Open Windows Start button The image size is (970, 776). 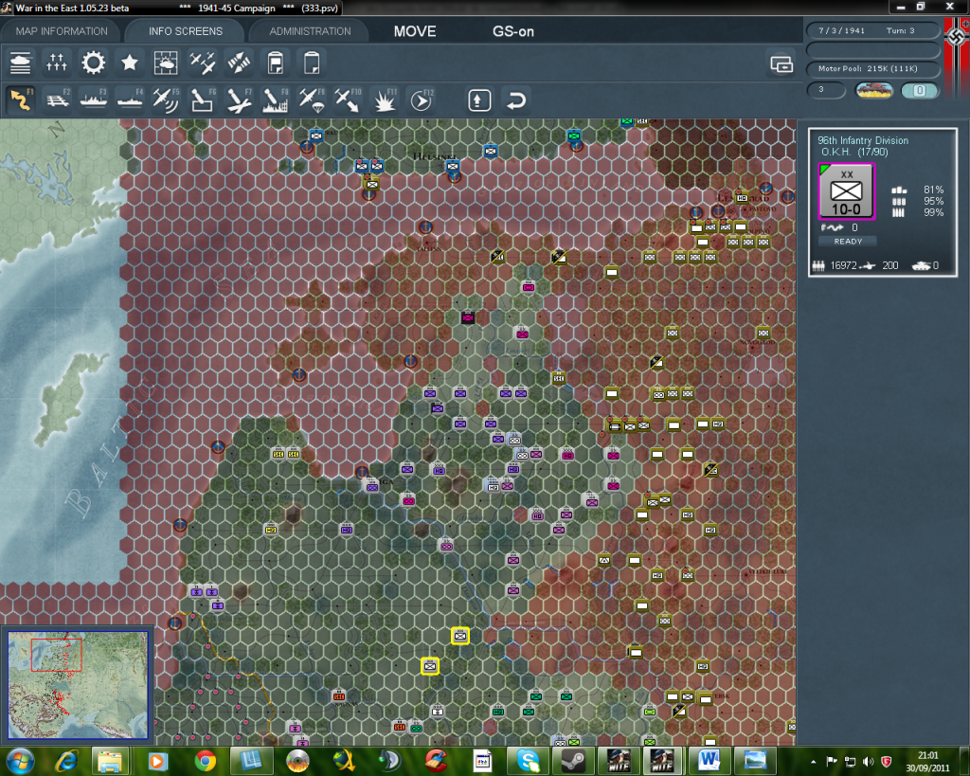21,761
